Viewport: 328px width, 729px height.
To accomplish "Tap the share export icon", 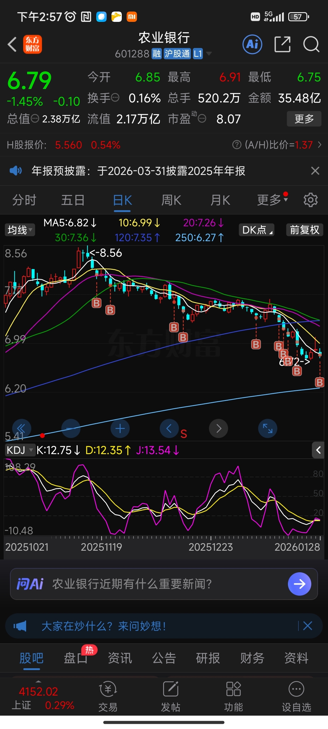I will click(x=282, y=44).
